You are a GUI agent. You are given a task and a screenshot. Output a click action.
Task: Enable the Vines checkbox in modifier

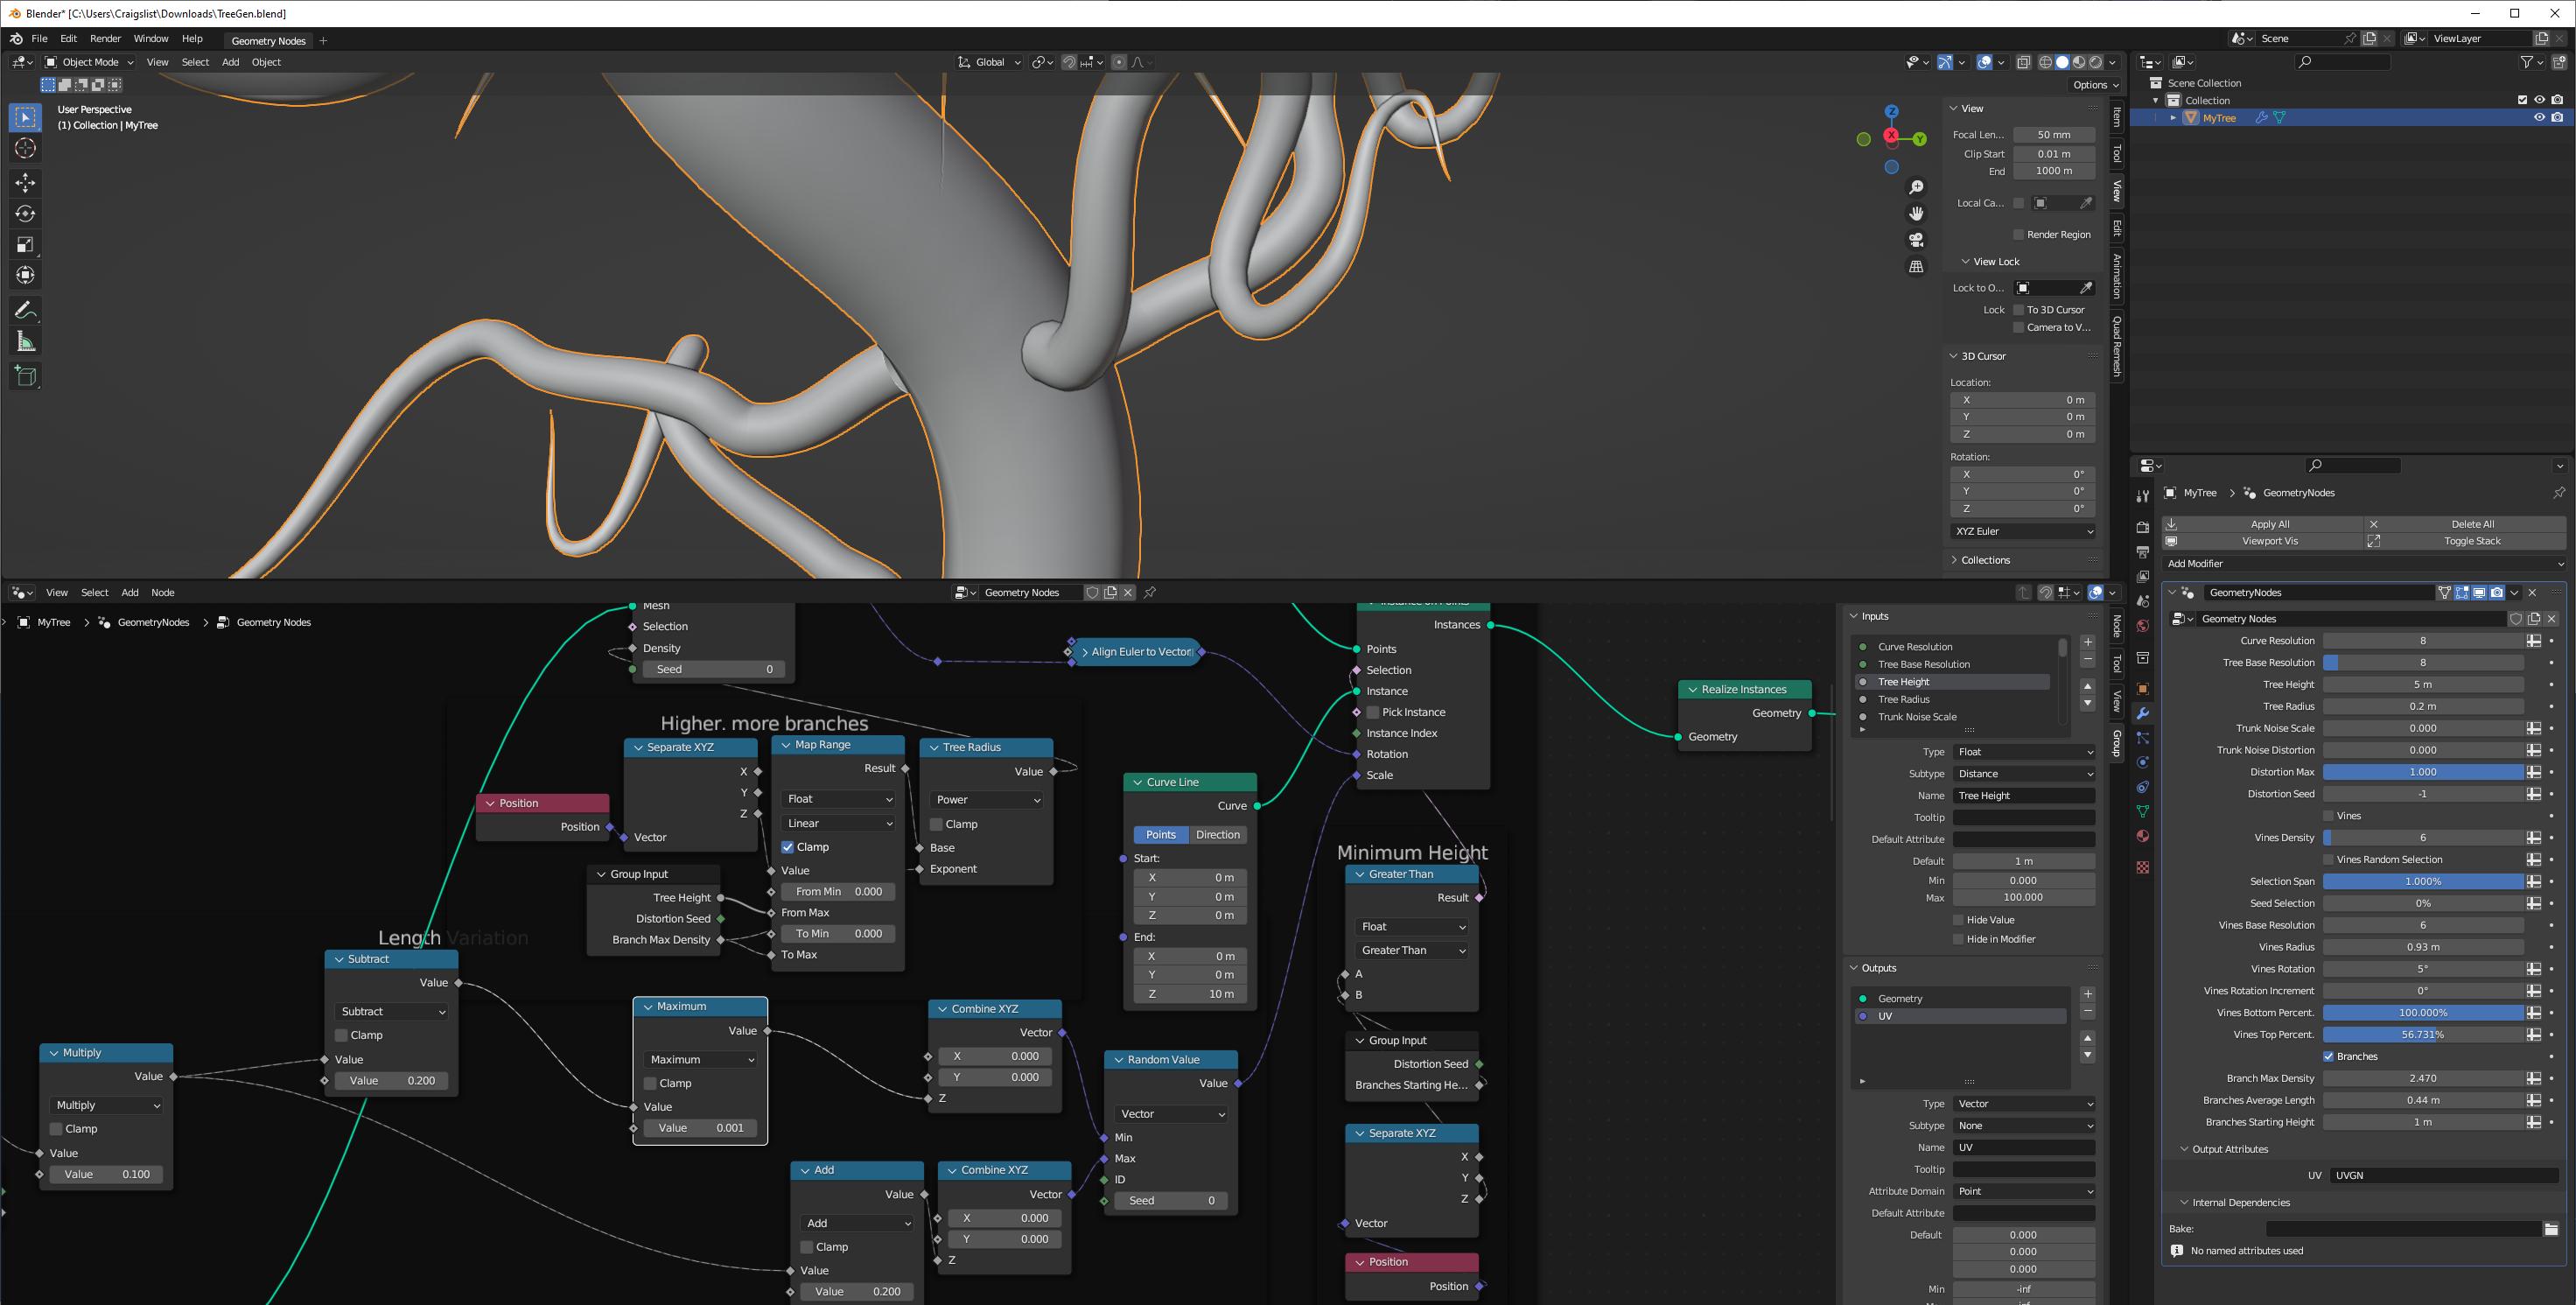pyautogui.click(x=2329, y=816)
